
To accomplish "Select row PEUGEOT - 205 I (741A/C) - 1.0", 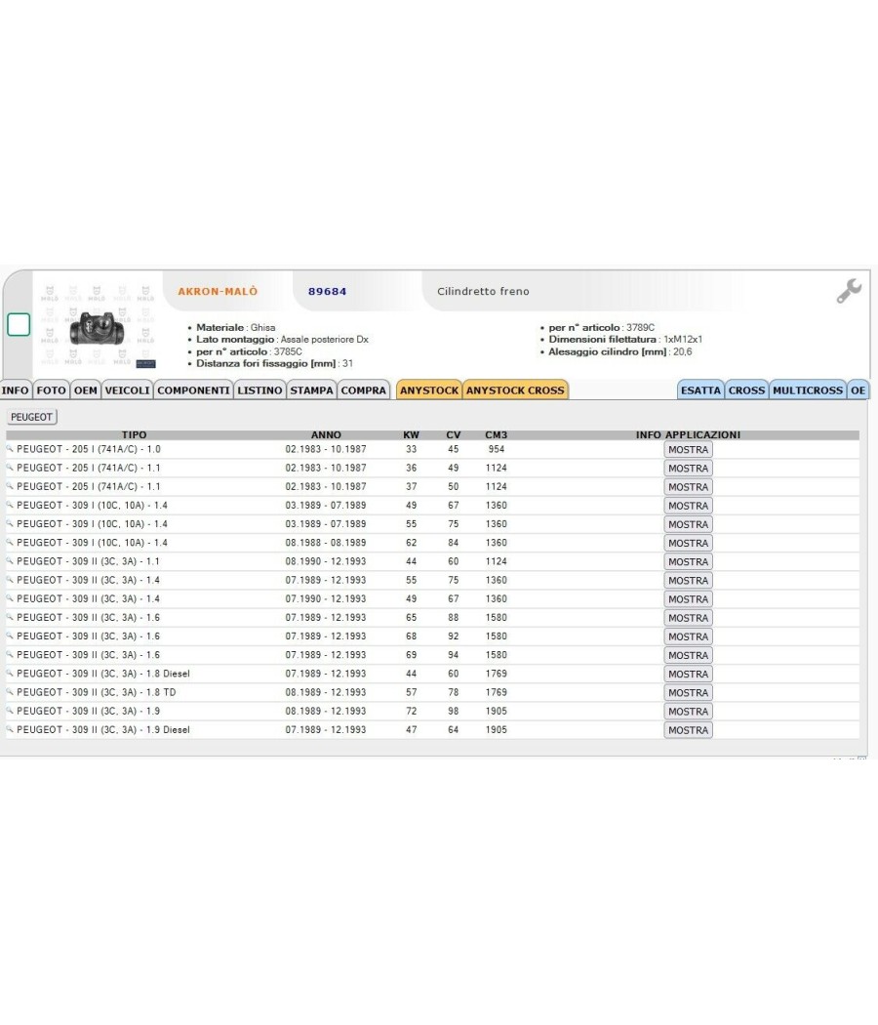I will tap(432, 449).
